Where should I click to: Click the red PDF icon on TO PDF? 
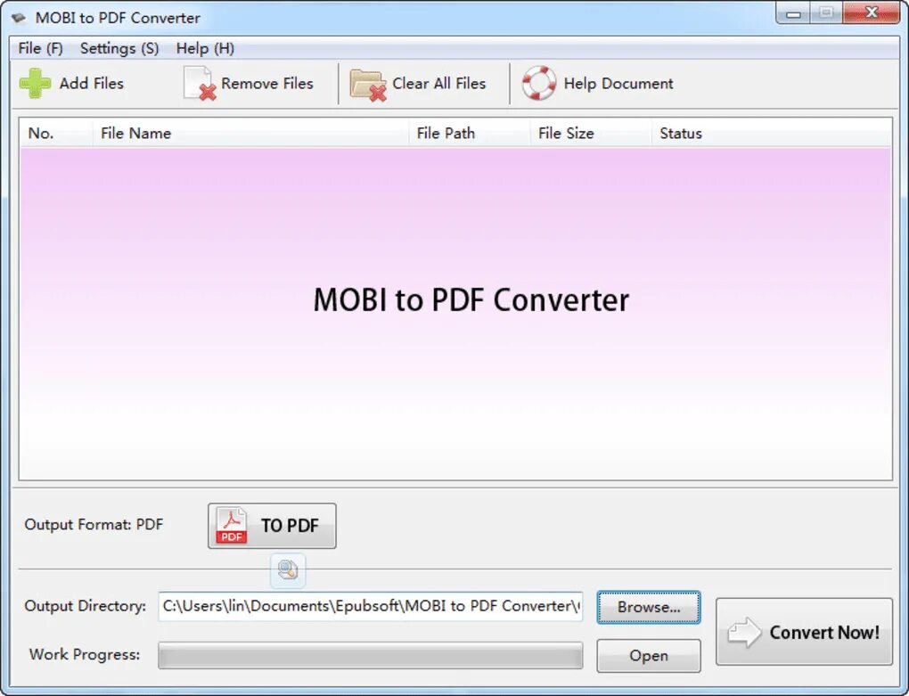click(x=232, y=526)
